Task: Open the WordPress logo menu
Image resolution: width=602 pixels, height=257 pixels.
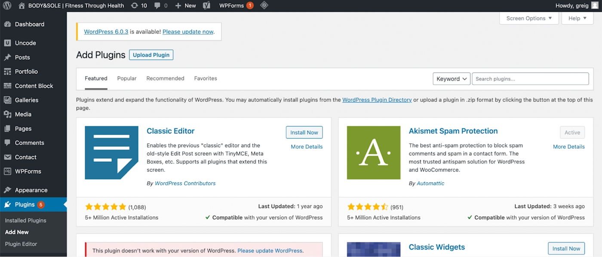Action: [x=7, y=6]
